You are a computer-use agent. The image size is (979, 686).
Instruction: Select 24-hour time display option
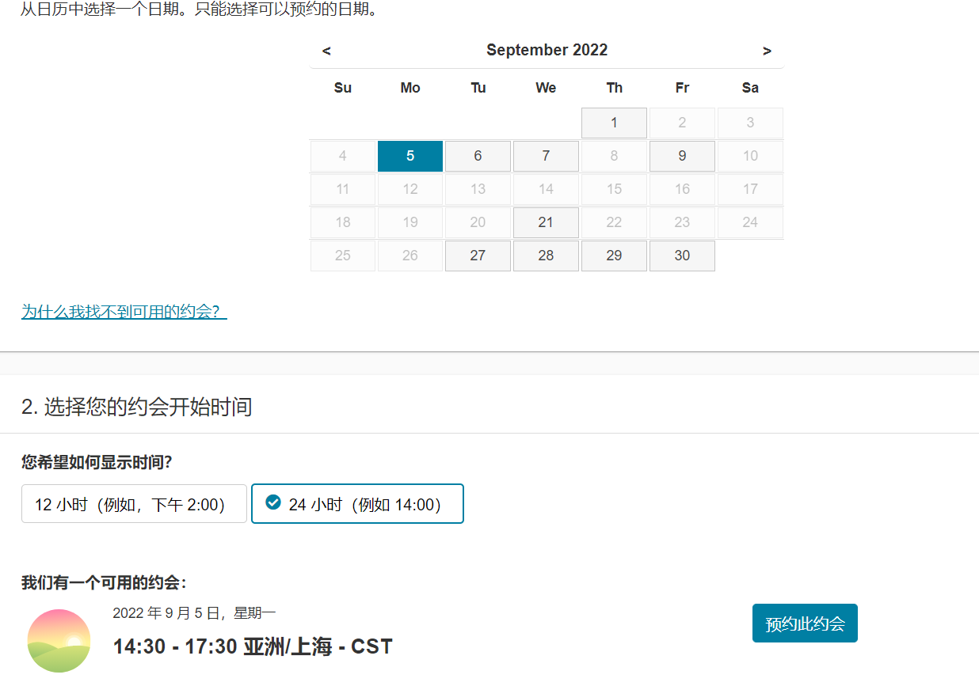pyautogui.click(x=357, y=504)
